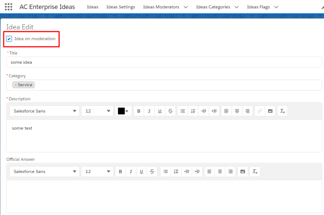Center align in Official Answer toolbar
The height and width of the screenshot is (215, 324).
coord(220,171)
